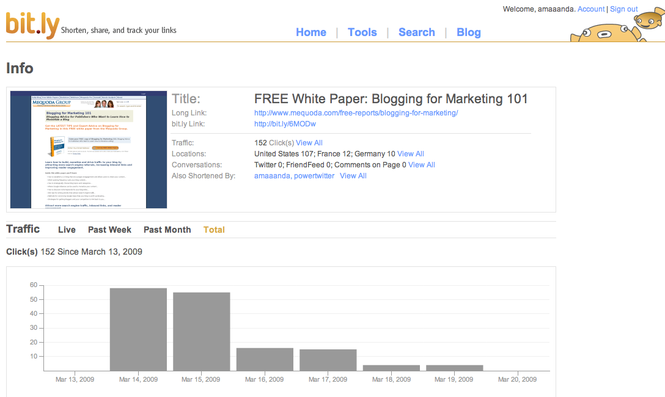Click the Mar 17, 2009 bar
The image size is (665, 397).
pos(328,360)
